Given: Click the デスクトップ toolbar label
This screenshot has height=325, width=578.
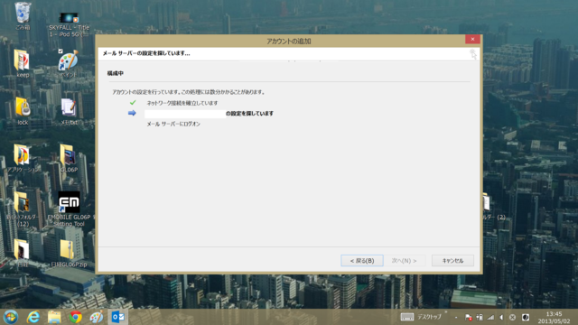Looking at the screenshot, I should tap(429, 317).
